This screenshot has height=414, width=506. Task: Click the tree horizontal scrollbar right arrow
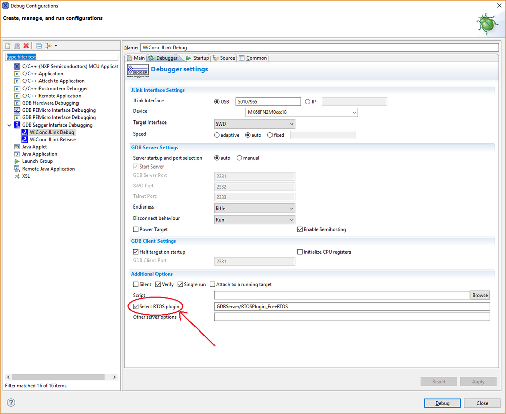pyautogui.click(x=114, y=377)
